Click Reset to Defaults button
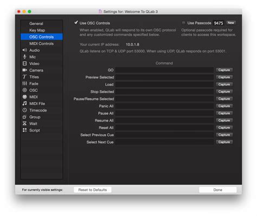This screenshot has width=257, height=216. pyautogui.click(x=93, y=190)
